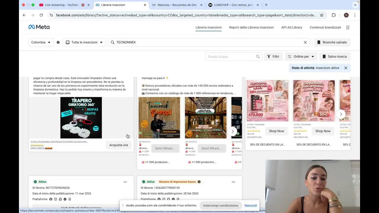Open Depiladora Recargable Geemy ad image
The width and height of the screenshot is (379, 213).
(314, 101)
